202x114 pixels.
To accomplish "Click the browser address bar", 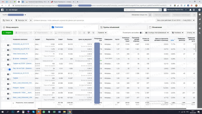I will (x=91, y=6).
